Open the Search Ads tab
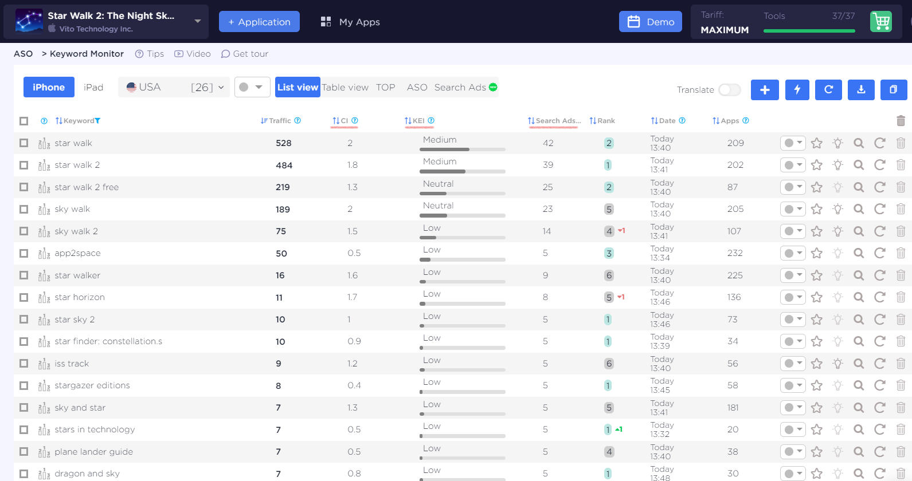The height and width of the screenshot is (481, 912). click(465, 87)
